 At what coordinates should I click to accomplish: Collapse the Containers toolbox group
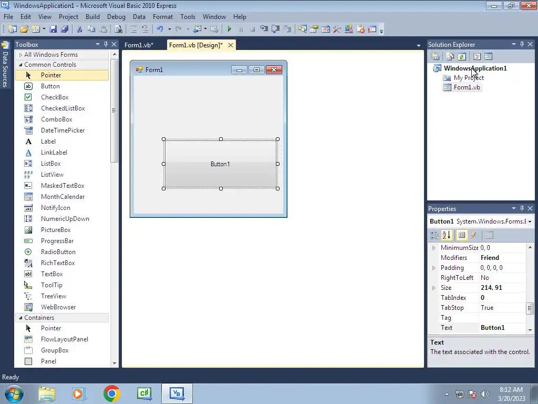click(x=20, y=318)
